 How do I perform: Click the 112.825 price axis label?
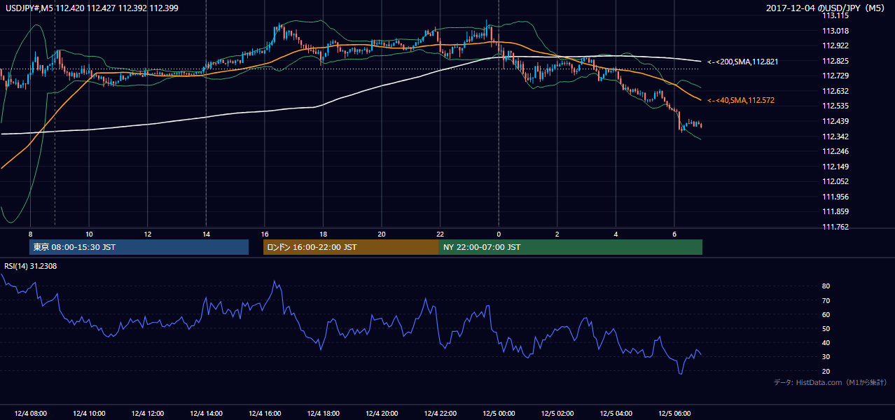tap(835, 61)
